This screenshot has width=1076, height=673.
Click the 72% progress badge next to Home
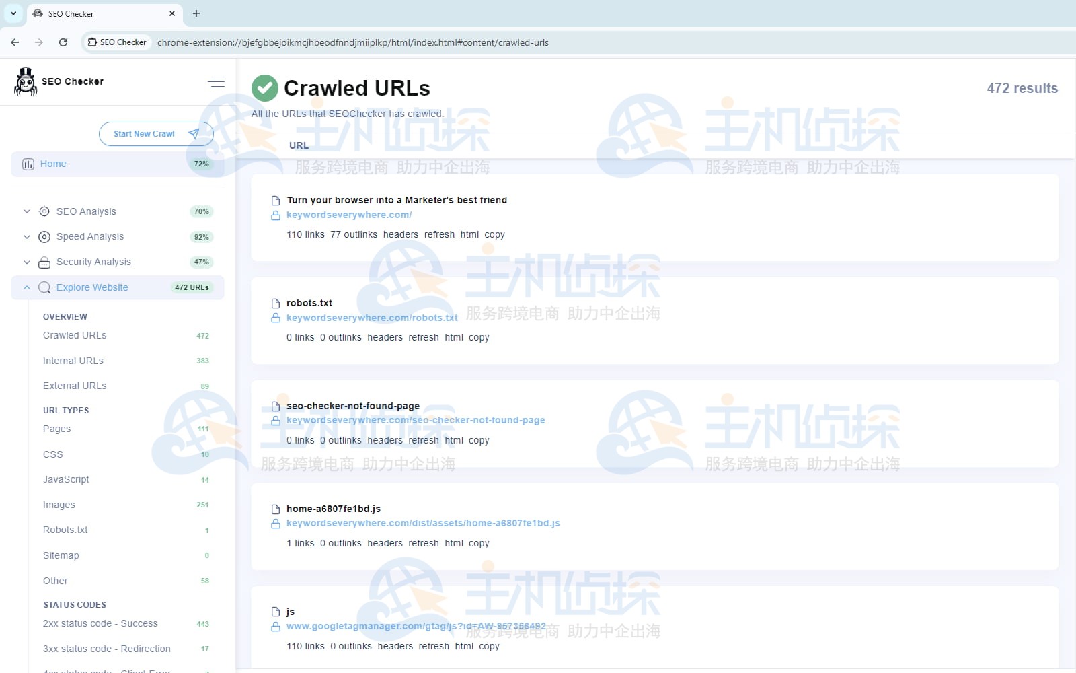click(202, 164)
